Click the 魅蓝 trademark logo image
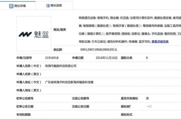 [x=34, y=34]
